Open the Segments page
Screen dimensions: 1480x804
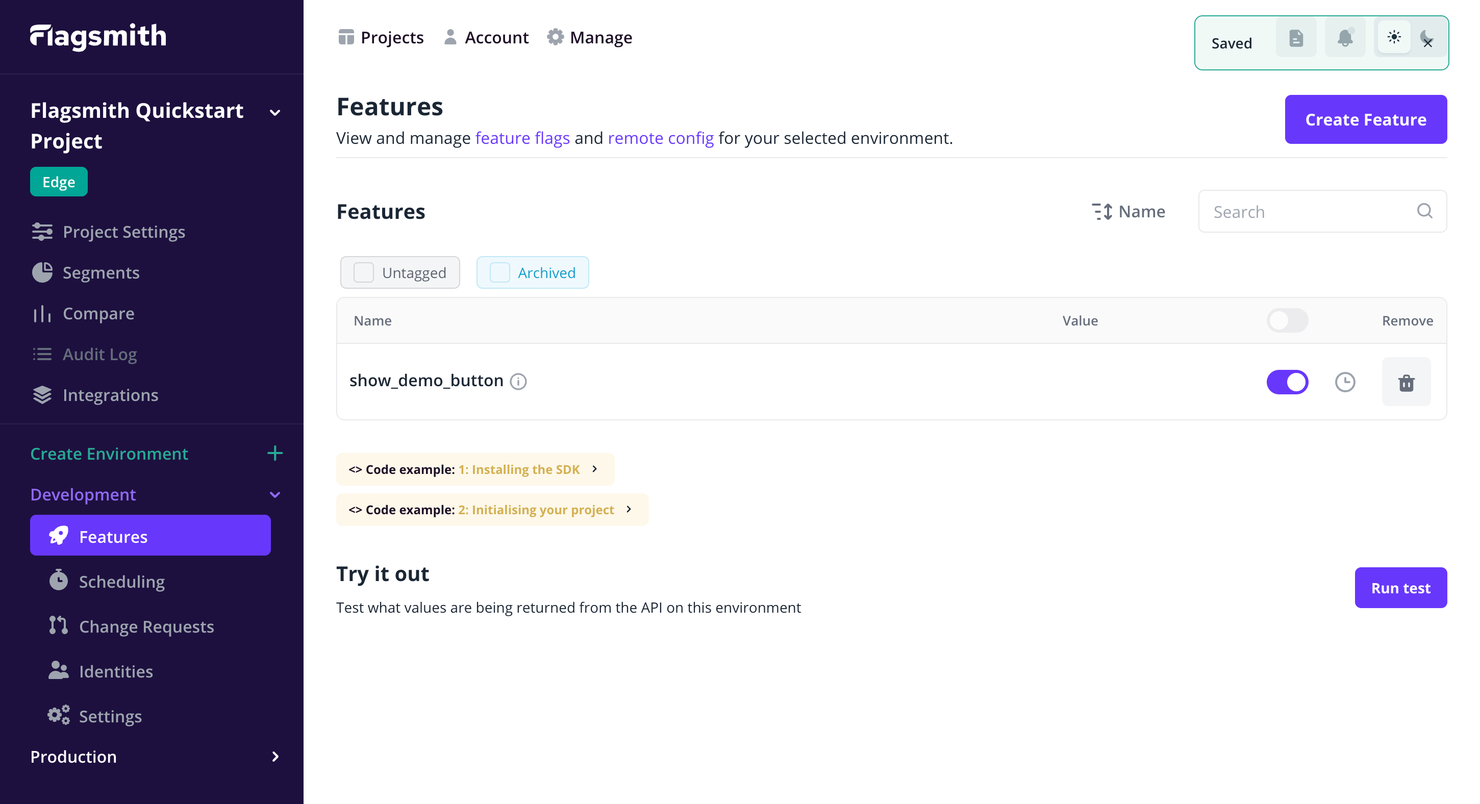pos(86,272)
